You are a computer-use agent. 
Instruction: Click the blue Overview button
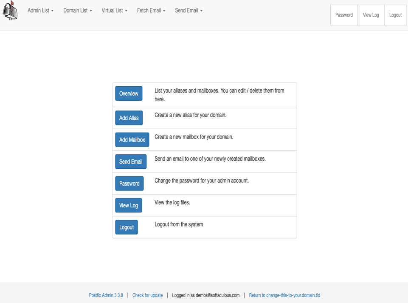click(x=129, y=93)
